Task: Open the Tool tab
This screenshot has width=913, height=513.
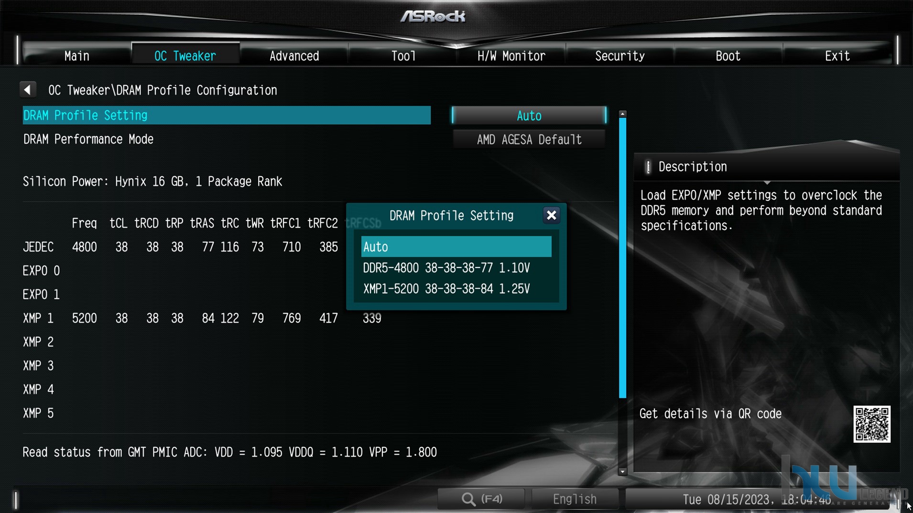Action: (x=403, y=56)
